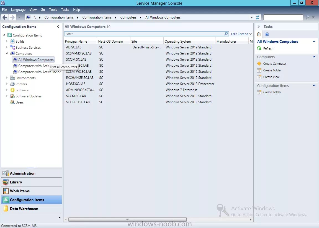Open the File menu
Image resolution: width=319 pixels, height=228 pixels.
[x=4, y=10]
